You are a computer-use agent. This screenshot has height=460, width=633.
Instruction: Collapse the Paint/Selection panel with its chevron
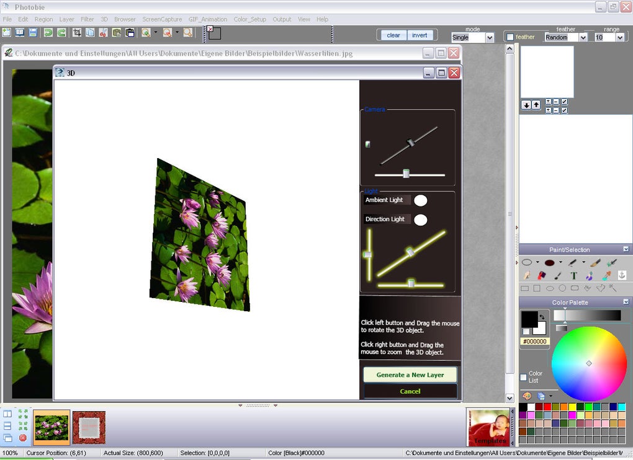pyautogui.click(x=626, y=249)
